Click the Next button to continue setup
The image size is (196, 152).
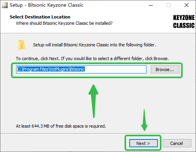click(x=143, y=143)
